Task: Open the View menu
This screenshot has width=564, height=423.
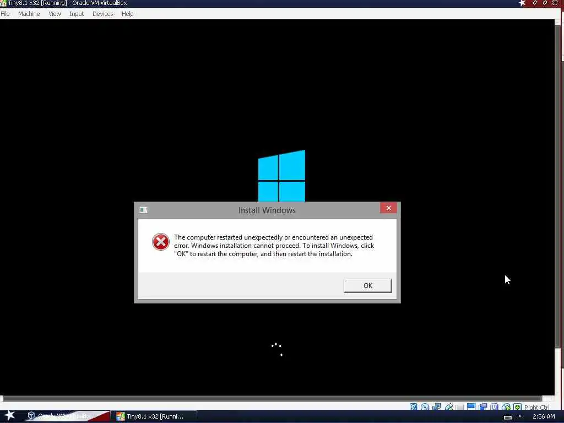Action: point(55,14)
